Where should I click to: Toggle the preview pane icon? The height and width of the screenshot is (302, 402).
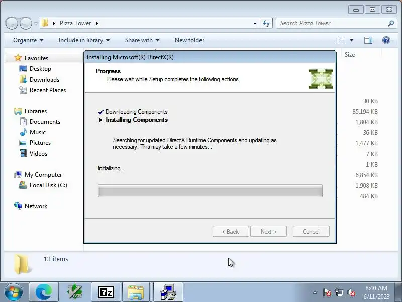[x=368, y=40]
